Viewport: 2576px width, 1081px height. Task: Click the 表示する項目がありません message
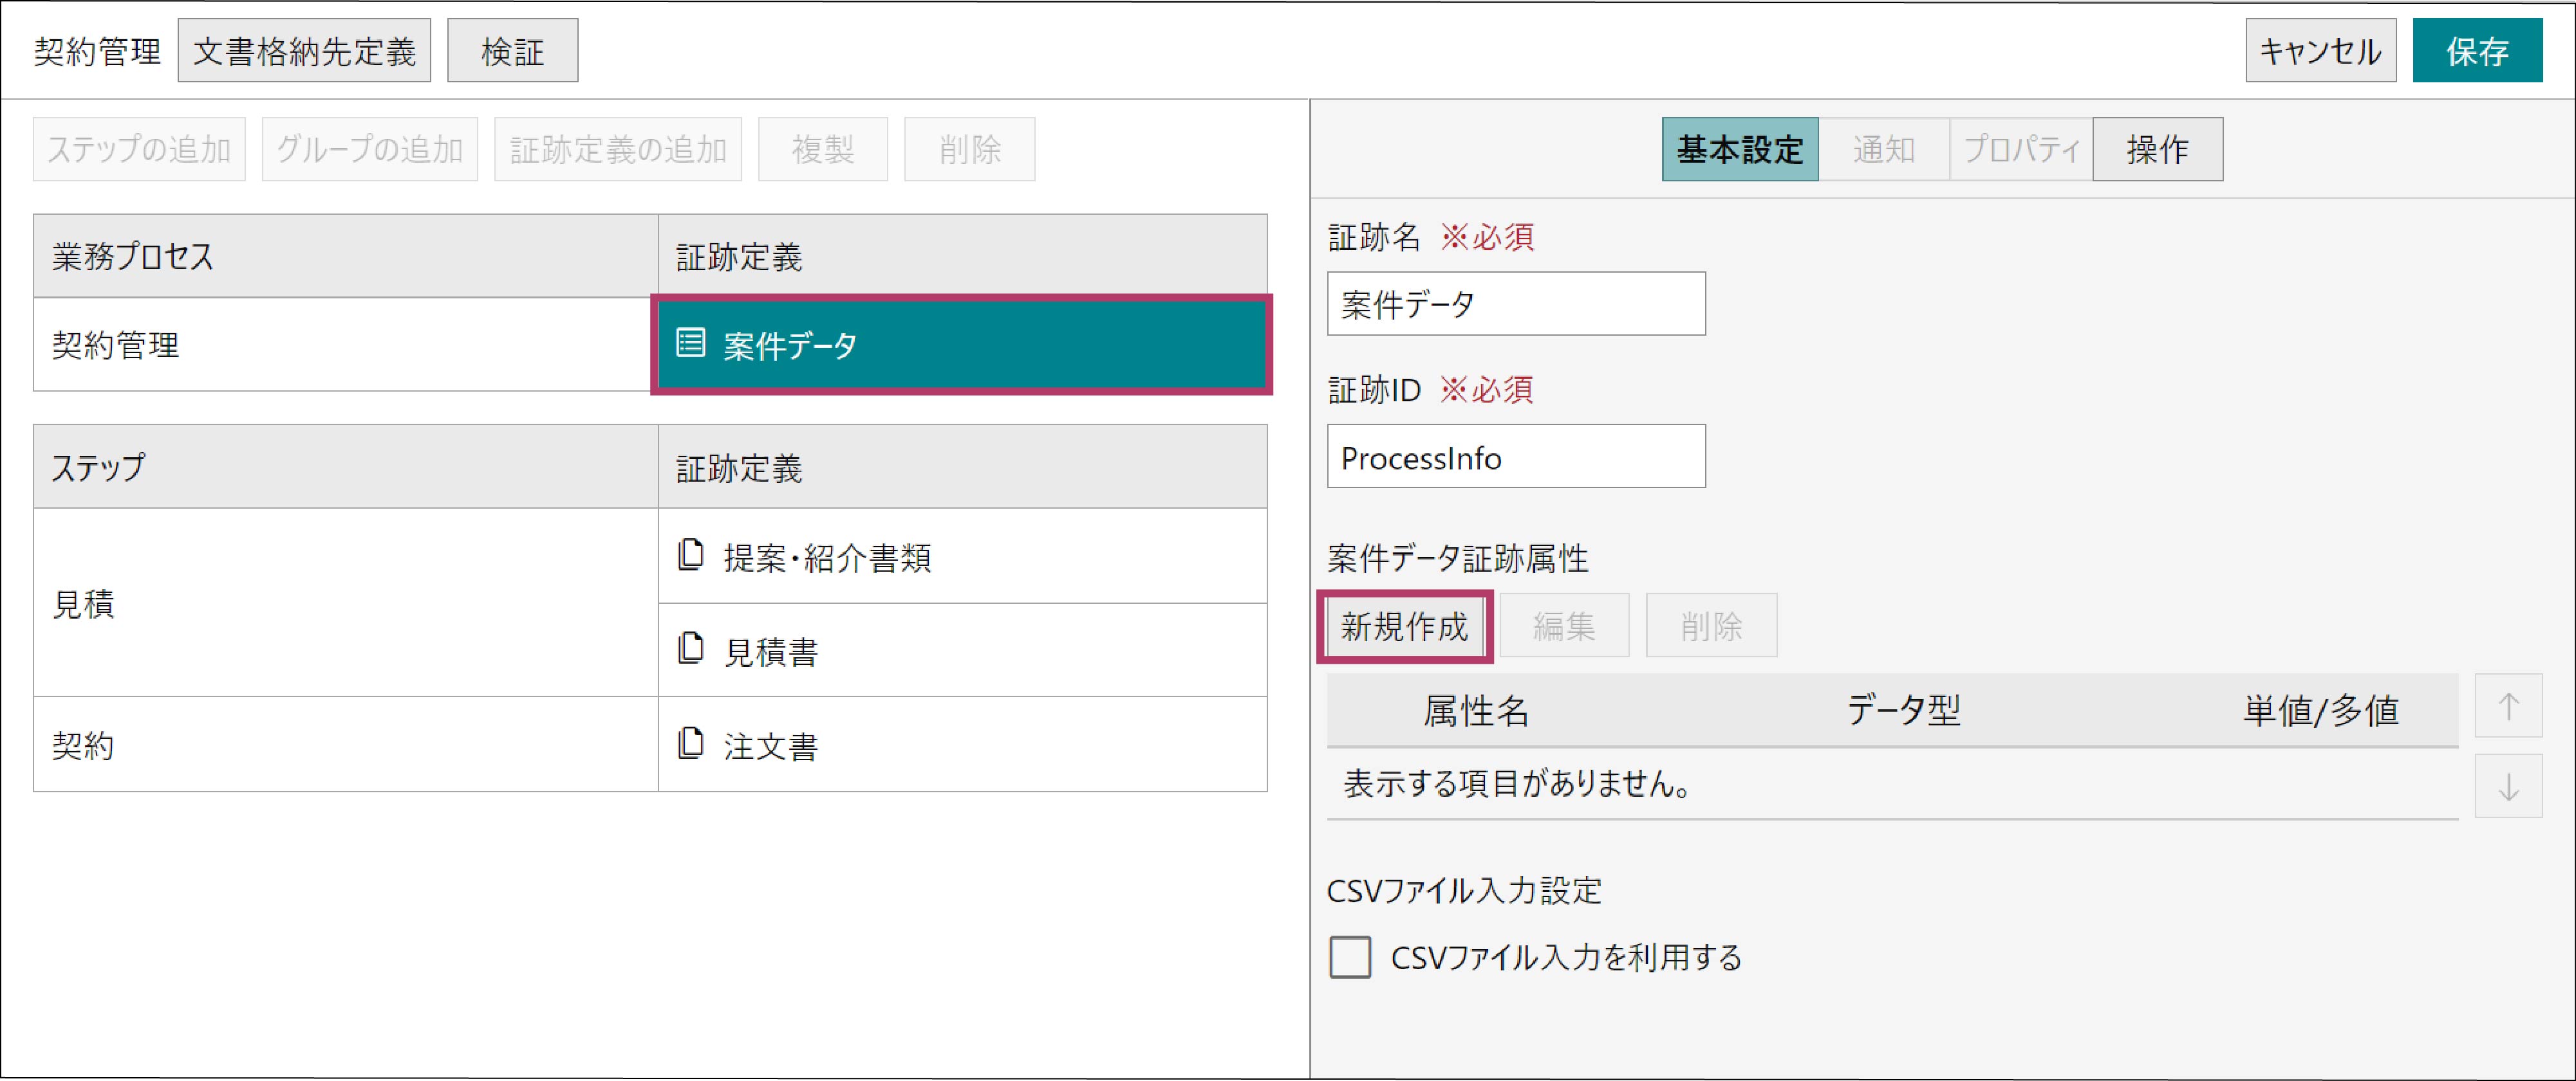(x=1517, y=785)
